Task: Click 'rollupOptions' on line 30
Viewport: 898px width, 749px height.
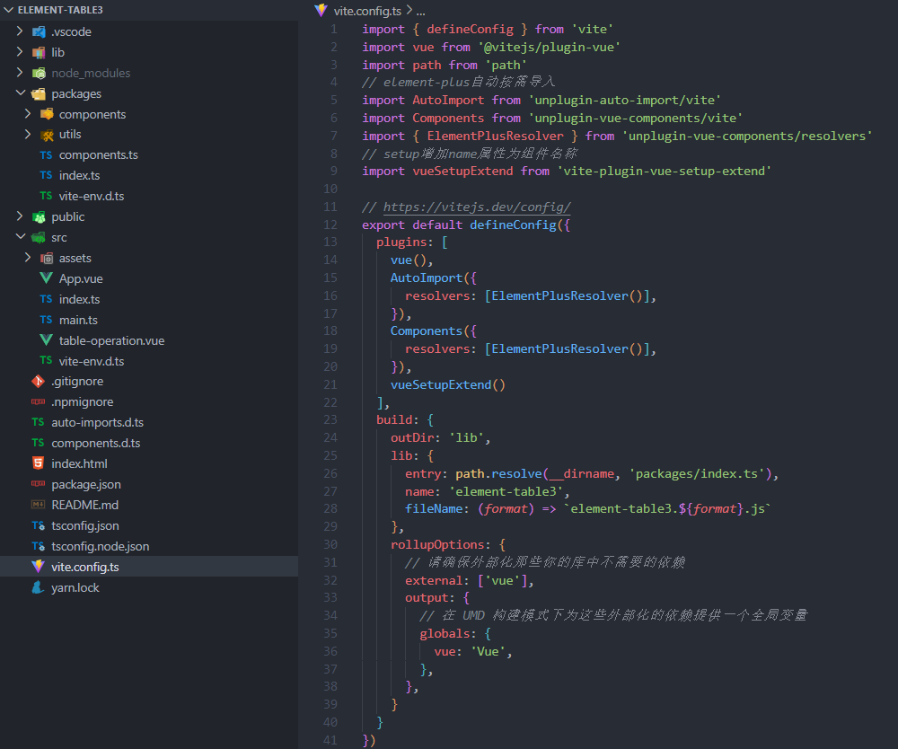Action: 437,544
